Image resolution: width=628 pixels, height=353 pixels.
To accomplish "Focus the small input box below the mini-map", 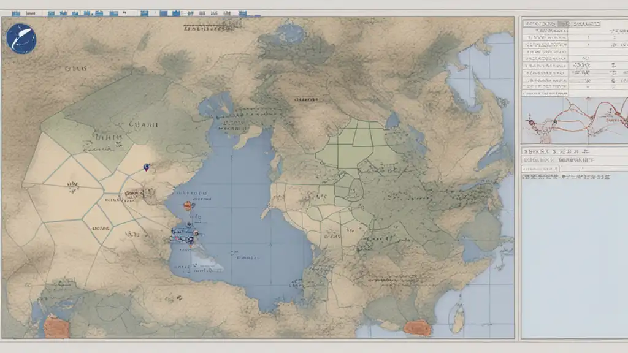I will [x=540, y=169].
